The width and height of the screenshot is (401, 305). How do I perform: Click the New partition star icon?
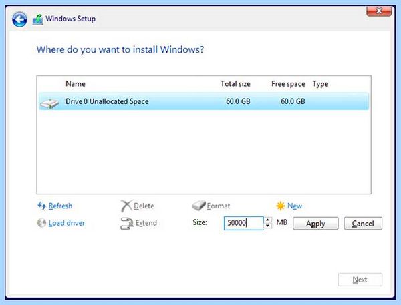(281, 206)
